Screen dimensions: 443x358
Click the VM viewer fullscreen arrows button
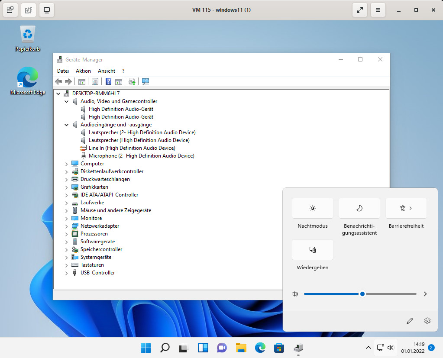[x=360, y=10]
